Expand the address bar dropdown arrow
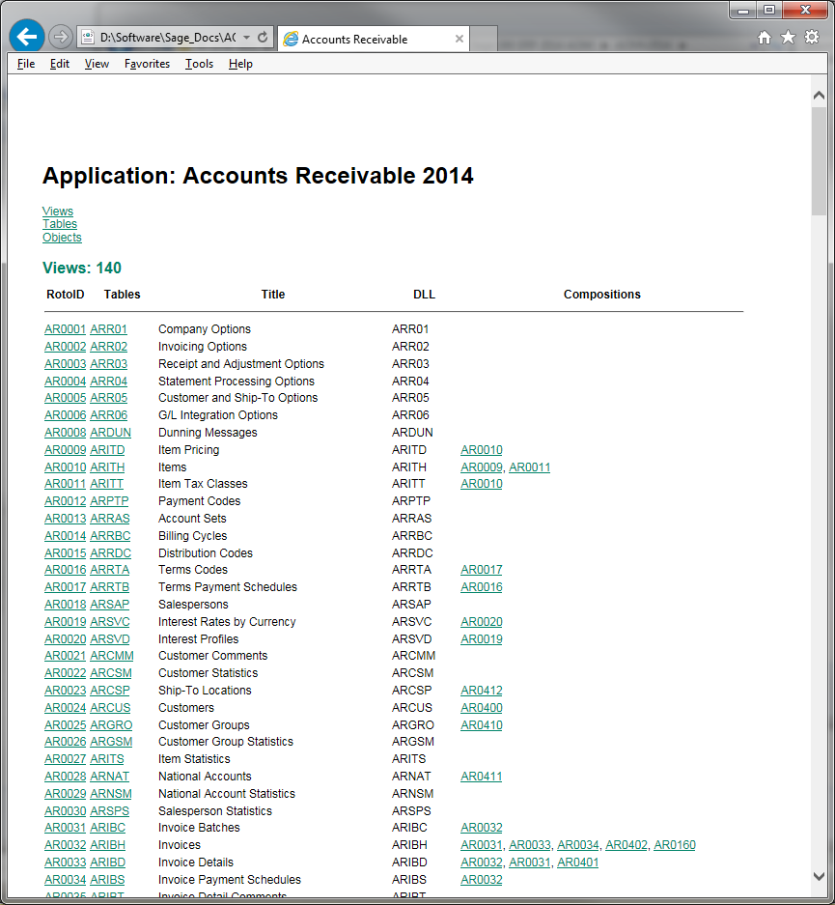Screen dimensions: 835x905 point(246,38)
